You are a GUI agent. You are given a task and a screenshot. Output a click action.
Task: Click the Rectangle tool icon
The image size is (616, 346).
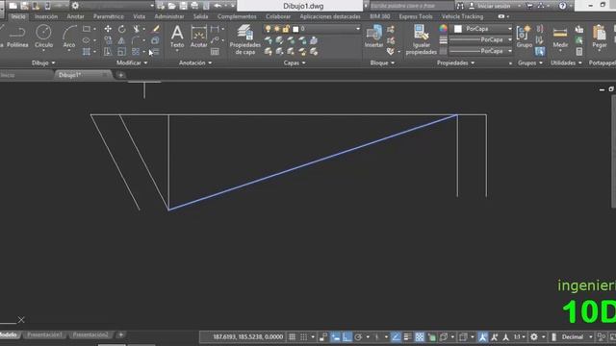click(x=87, y=29)
